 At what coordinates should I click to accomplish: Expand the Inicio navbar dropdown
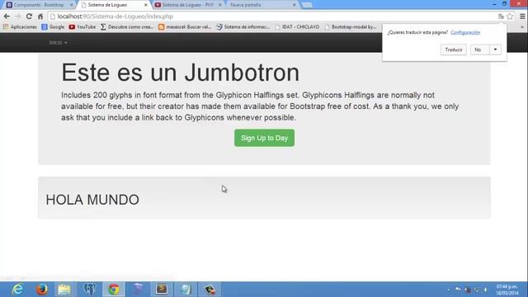click(x=58, y=42)
